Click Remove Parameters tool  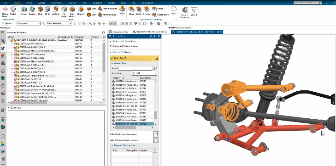pyautogui.click(x=184, y=13)
